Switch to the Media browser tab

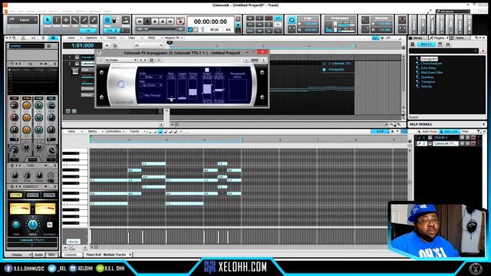418,38
